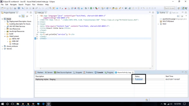
Task: Switch to the Data Source Explorer tab
Action: (x=63, y=72)
